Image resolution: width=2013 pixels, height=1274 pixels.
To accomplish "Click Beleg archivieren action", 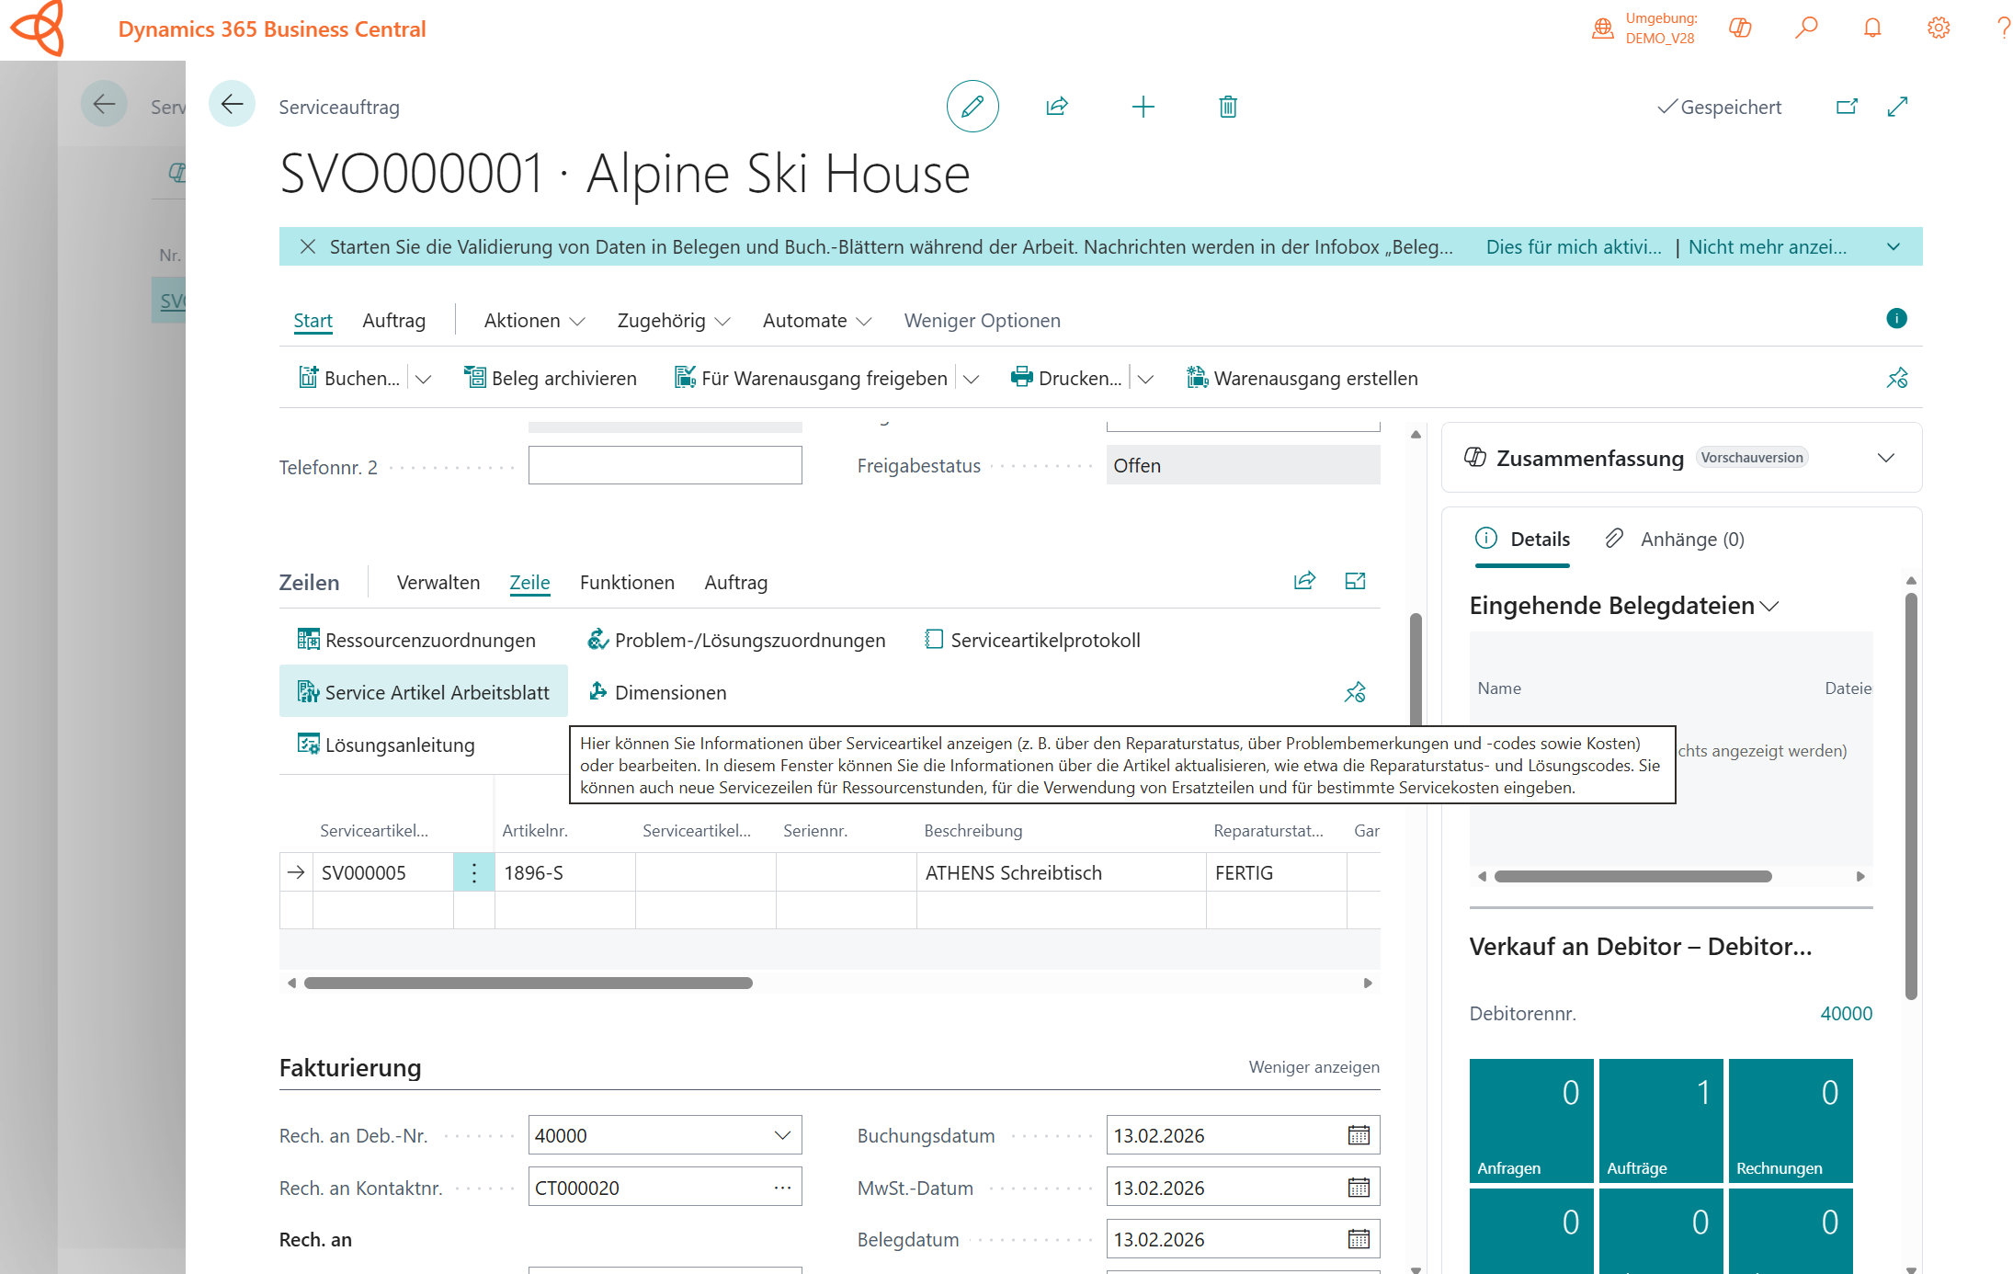I will click(x=550, y=378).
